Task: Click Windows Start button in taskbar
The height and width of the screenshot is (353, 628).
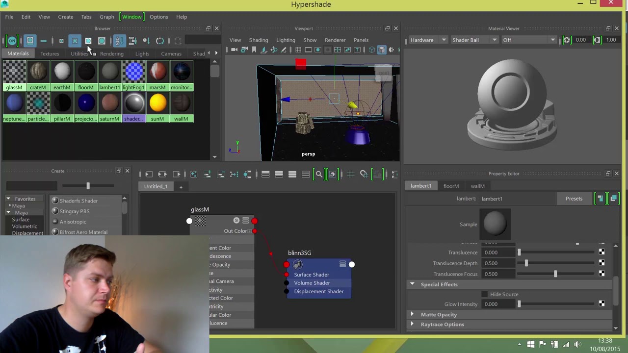Action: tap(530, 344)
